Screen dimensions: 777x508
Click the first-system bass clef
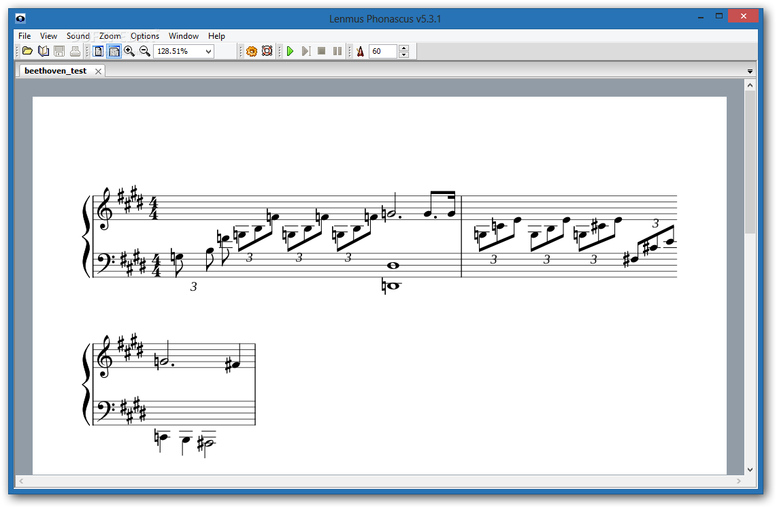(104, 263)
